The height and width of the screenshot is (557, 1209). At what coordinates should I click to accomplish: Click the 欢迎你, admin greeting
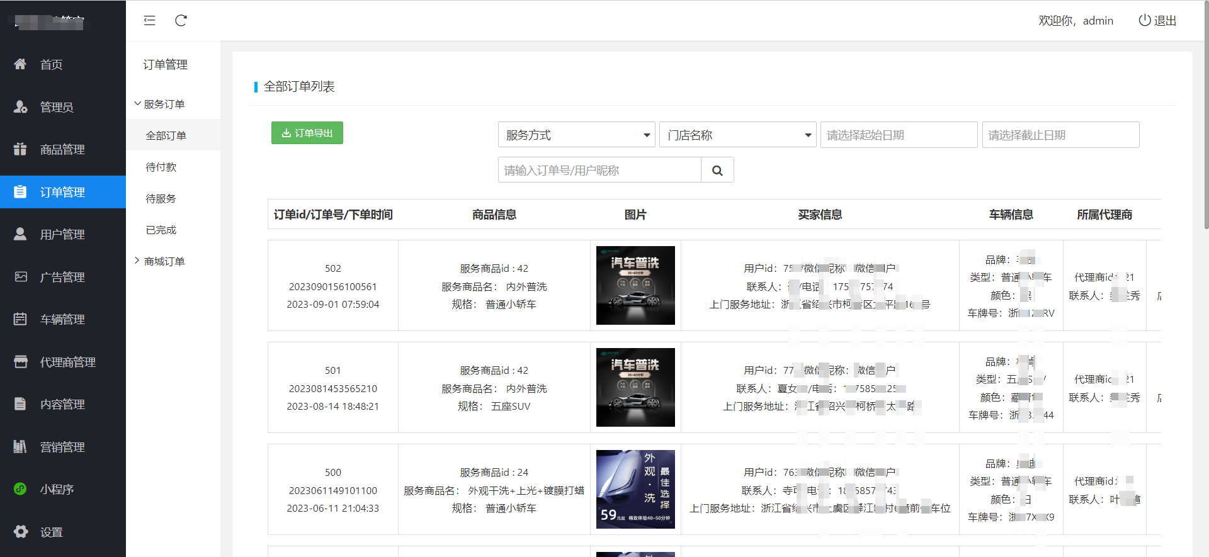[1076, 21]
